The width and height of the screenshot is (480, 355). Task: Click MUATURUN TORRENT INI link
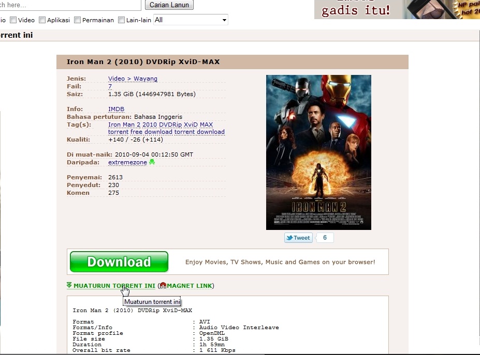(x=114, y=286)
